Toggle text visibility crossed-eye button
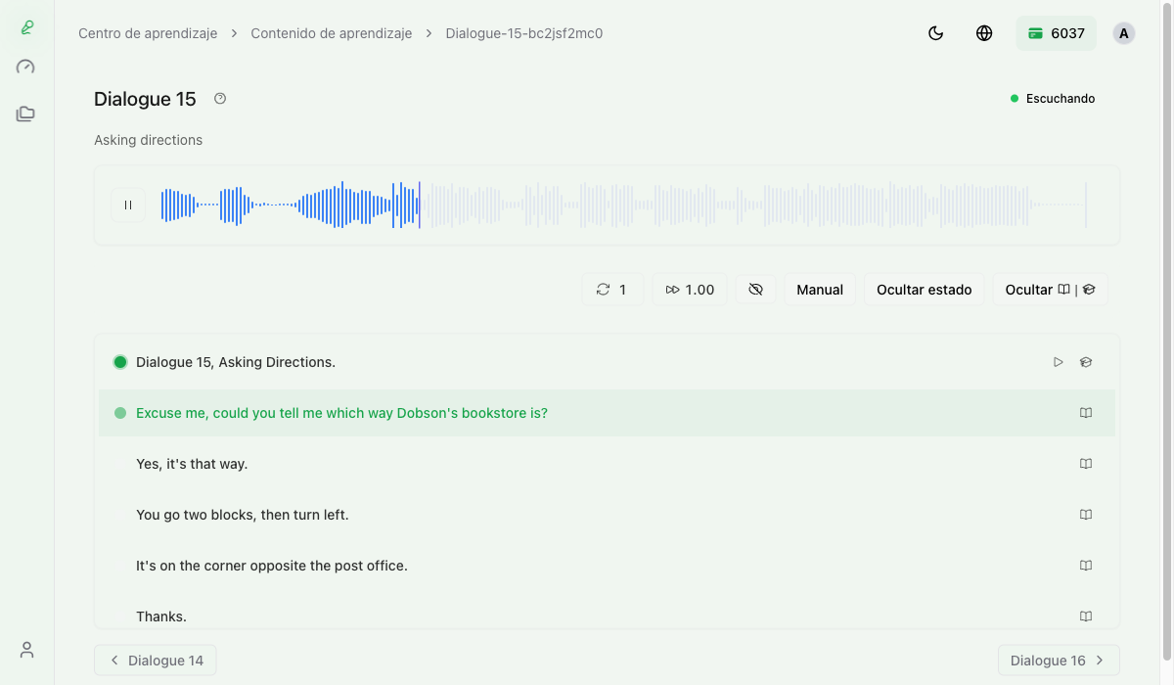 click(x=755, y=290)
